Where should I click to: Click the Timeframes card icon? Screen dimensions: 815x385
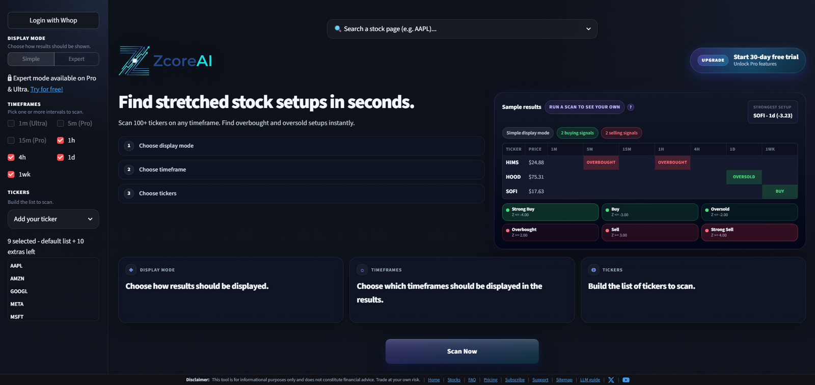362,270
